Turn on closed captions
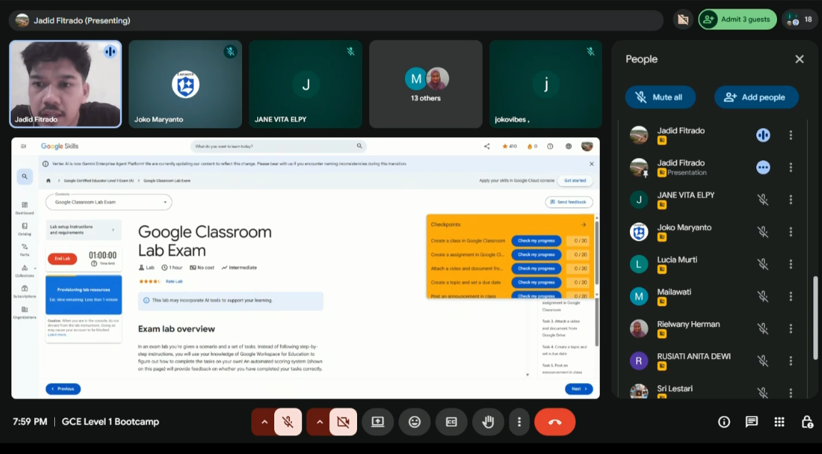This screenshot has width=822, height=454. 451,422
